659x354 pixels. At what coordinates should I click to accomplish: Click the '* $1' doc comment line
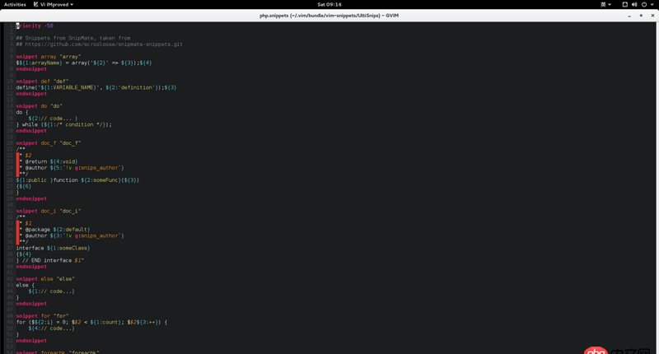(x=26, y=223)
